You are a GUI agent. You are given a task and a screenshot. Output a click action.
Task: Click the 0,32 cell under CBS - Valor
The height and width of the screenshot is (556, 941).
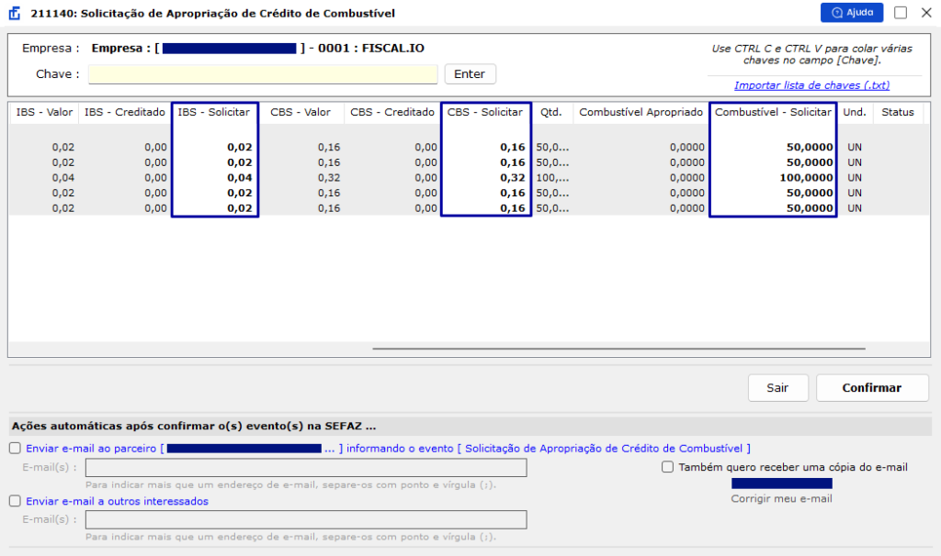(329, 178)
